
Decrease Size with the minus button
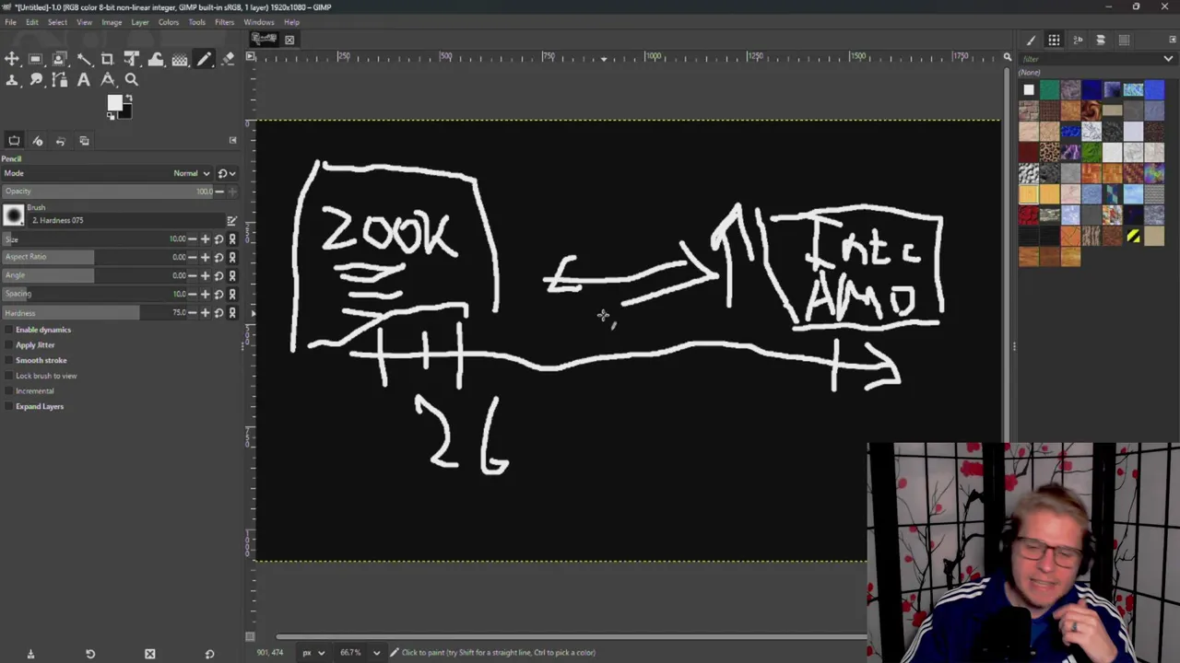[x=193, y=239]
